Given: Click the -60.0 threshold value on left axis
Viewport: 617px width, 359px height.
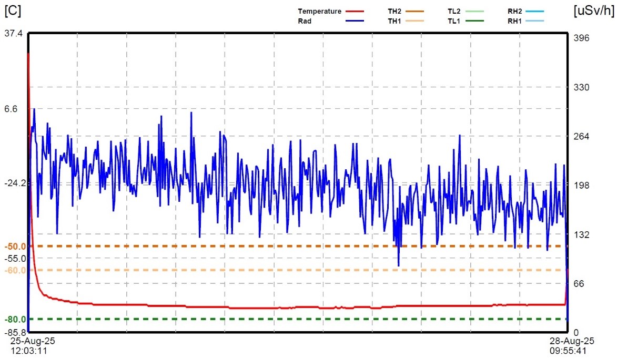Looking at the screenshot, I should 16,270.
